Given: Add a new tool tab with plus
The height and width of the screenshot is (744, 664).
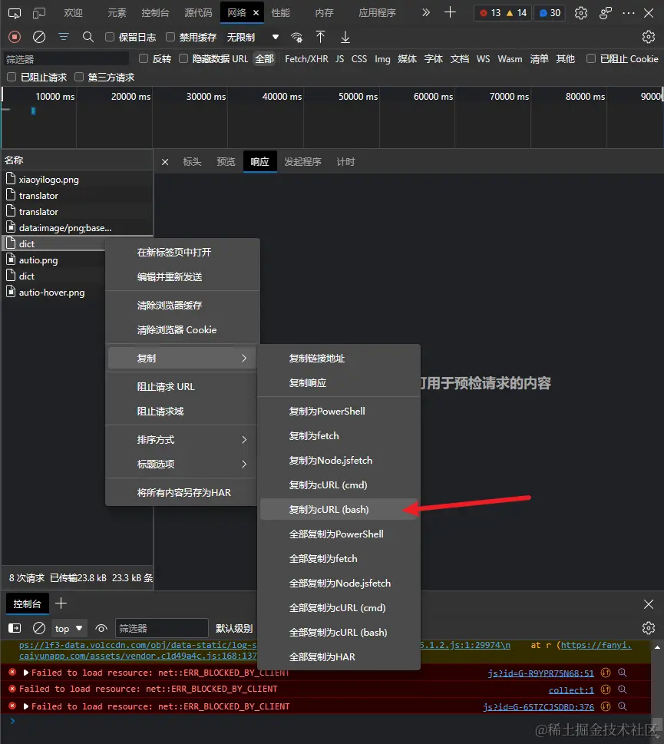Looking at the screenshot, I should [x=450, y=12].
